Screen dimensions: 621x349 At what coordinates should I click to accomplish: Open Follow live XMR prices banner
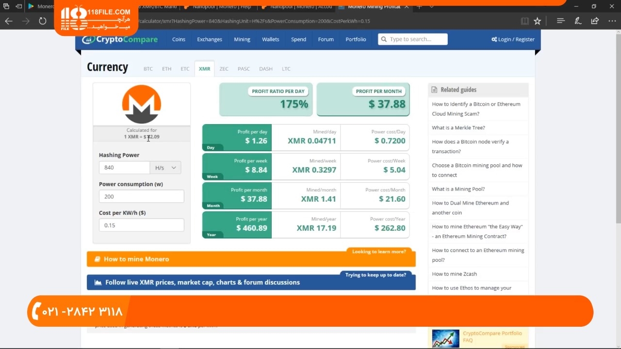pyautogui.click(x=251, y=282)
